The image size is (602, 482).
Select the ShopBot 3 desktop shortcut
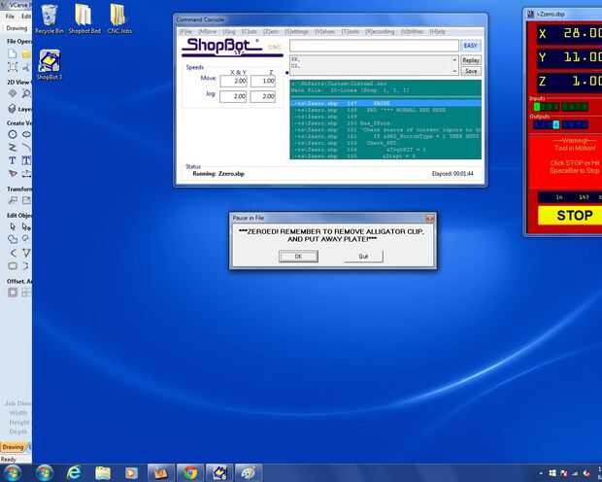click(50, 64)
